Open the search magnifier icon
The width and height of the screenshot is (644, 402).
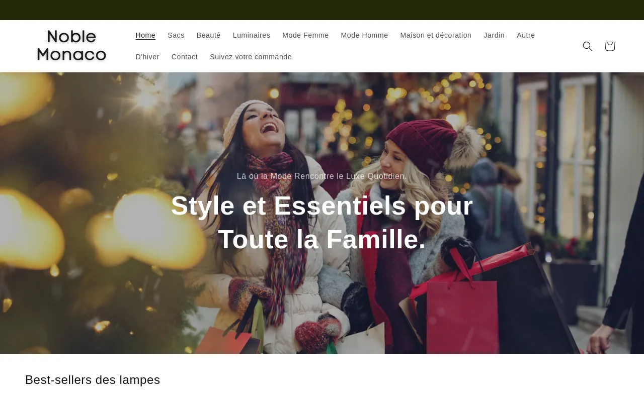(x=587, y=46)
